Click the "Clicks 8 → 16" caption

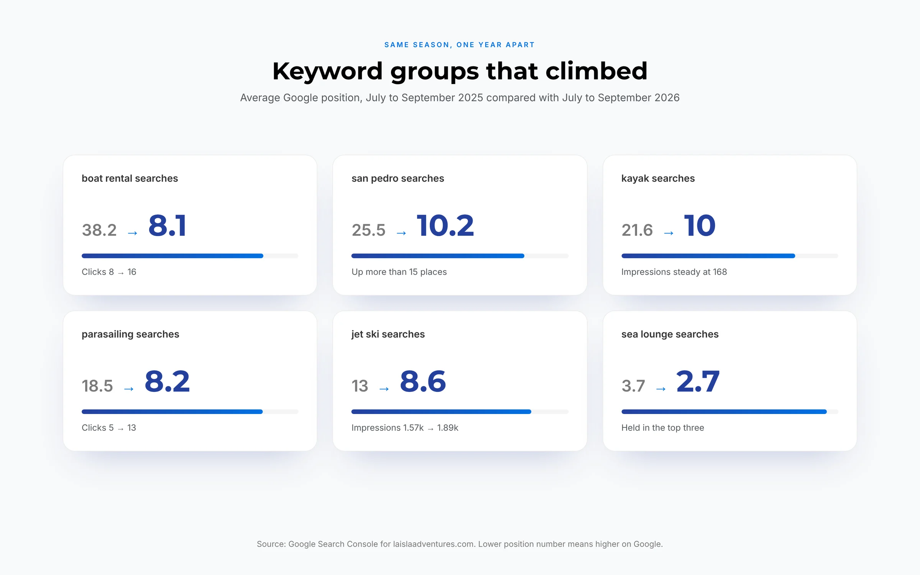tap(109, 272)
